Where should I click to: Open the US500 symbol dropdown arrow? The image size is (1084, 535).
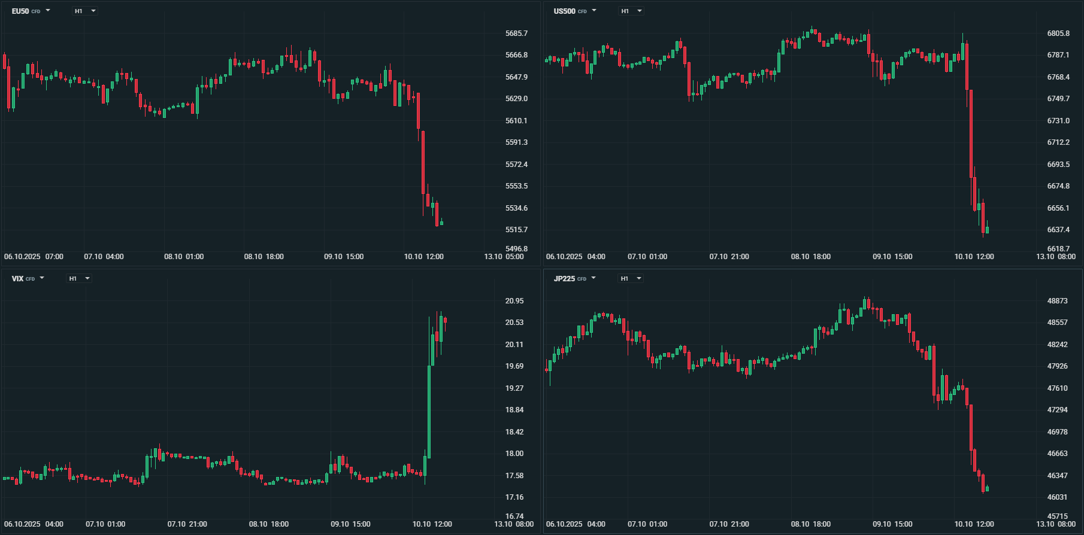click(594, 11)
